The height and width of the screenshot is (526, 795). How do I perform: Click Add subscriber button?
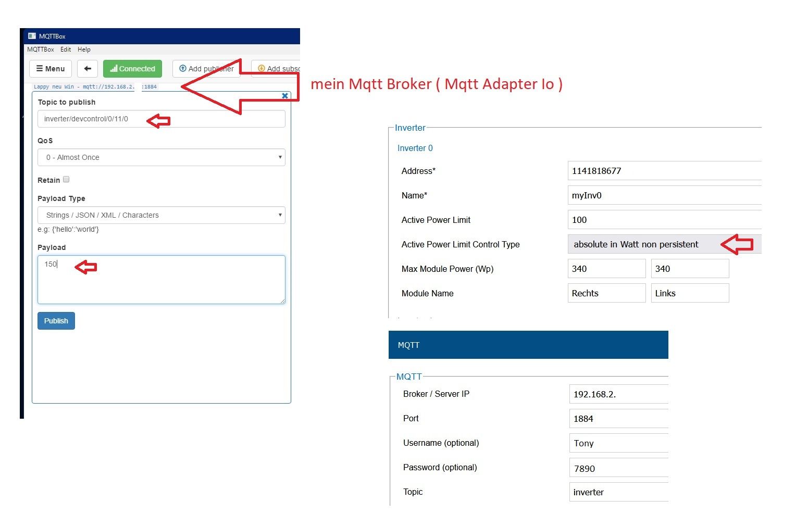(x=276, y=69)
